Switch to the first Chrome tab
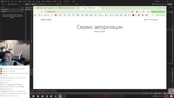Screen dimensions: 174x98 click(47, 8)
